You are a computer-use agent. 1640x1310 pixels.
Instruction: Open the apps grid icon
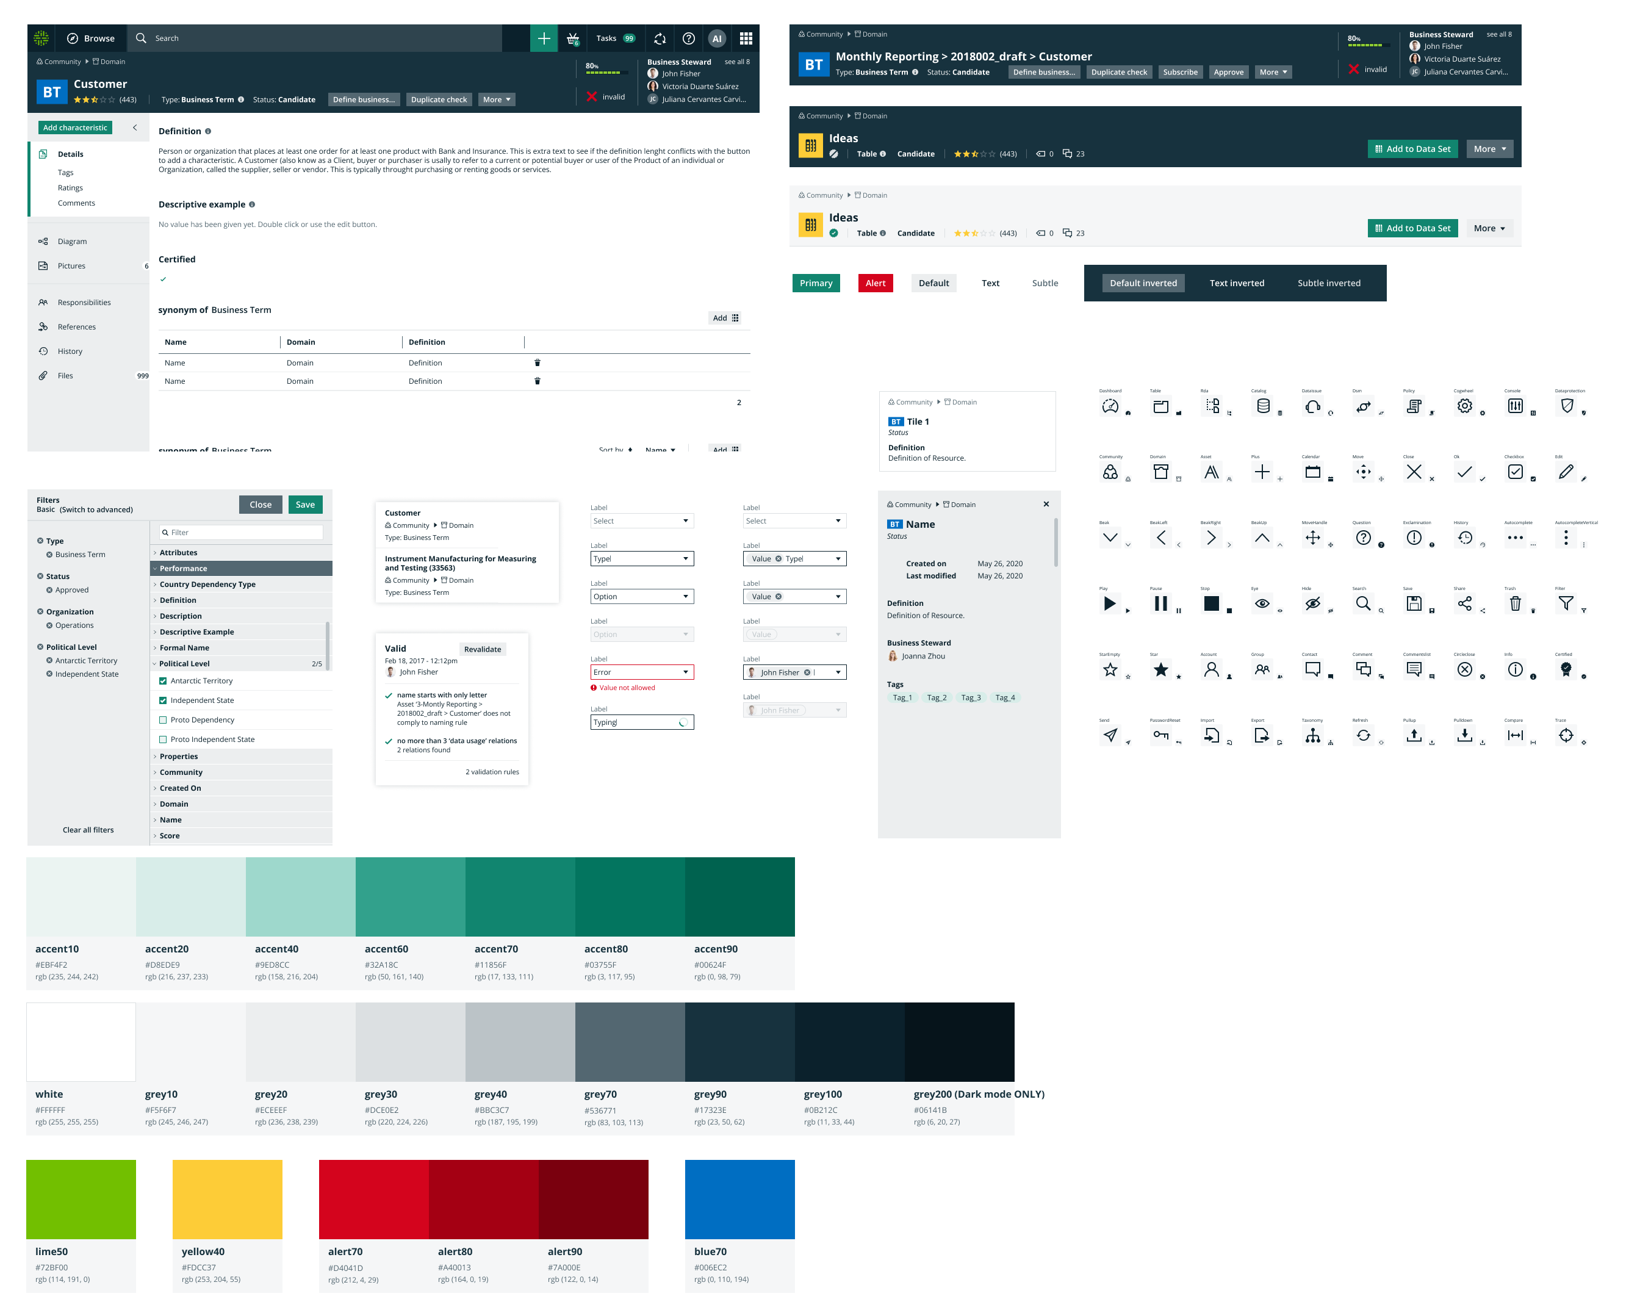746,38
